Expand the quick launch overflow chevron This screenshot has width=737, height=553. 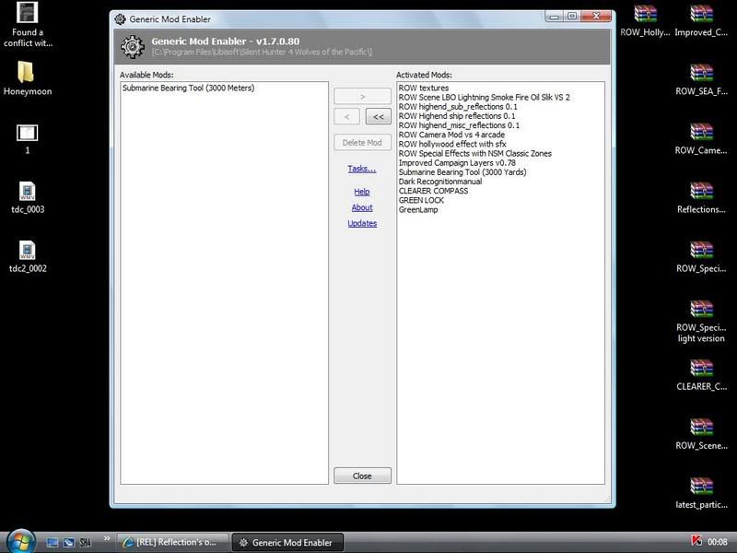click(107, 538)
